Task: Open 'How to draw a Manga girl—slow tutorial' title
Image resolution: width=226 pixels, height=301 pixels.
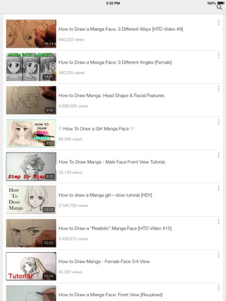Action: coord(105,195)
